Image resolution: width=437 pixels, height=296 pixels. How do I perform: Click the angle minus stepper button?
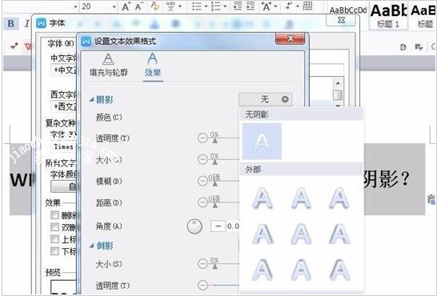click(x=218, y=226)
